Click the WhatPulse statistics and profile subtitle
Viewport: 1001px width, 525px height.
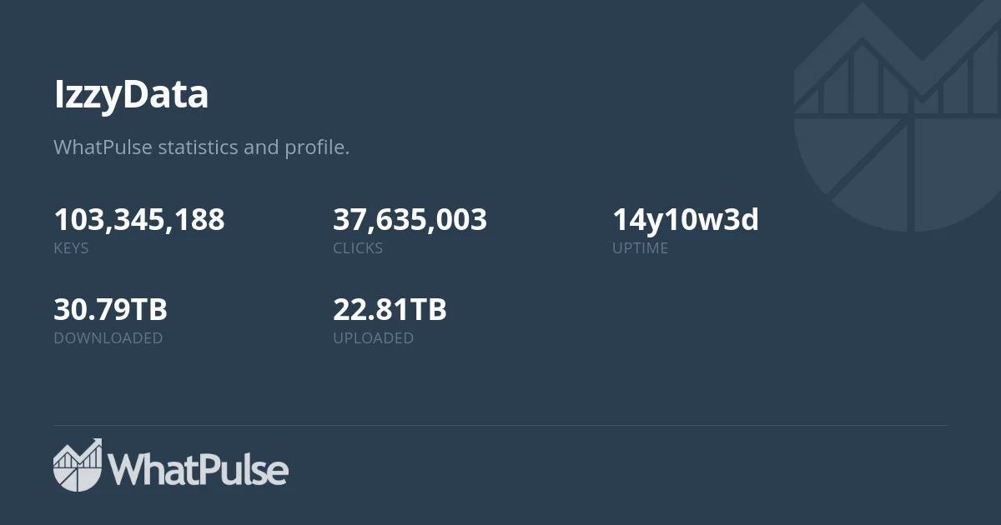click(x=201, y=147)
